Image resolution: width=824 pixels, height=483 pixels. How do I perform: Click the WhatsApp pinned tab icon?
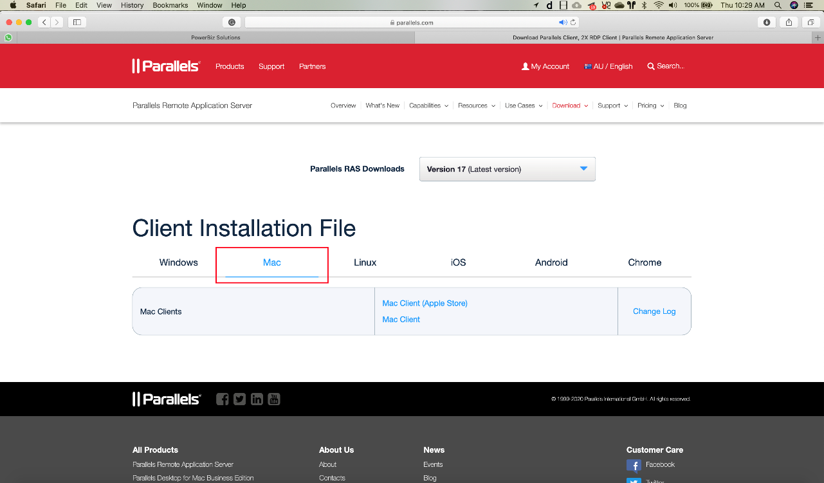(x=8, y=37)
